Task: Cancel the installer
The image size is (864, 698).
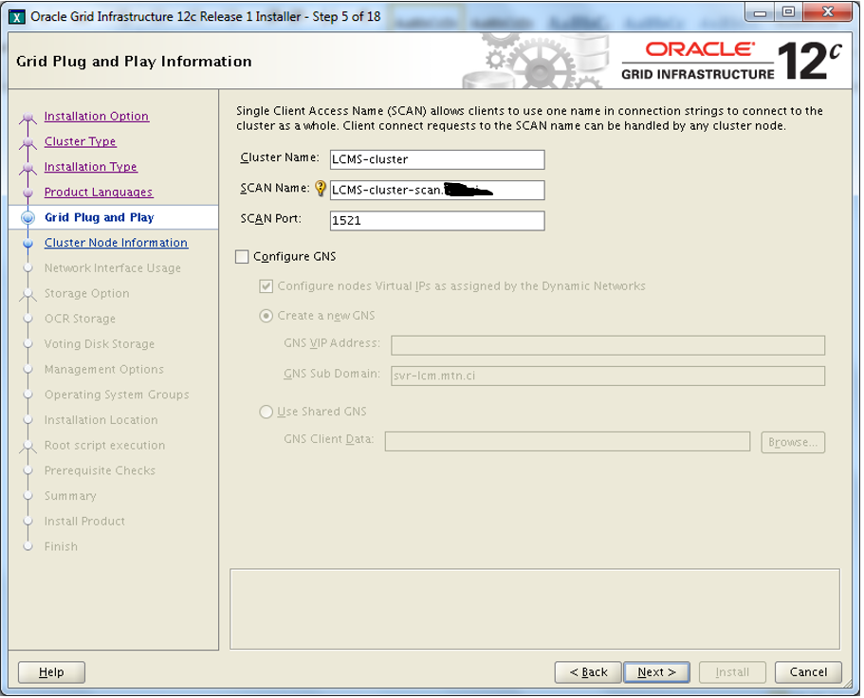Action: tap(808, 673)
